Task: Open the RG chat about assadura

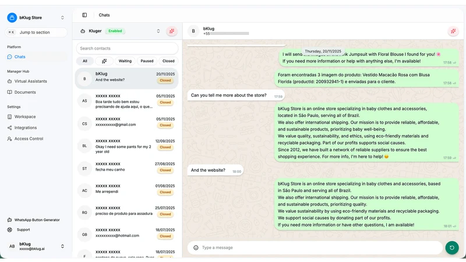Action: coord(126,213)
